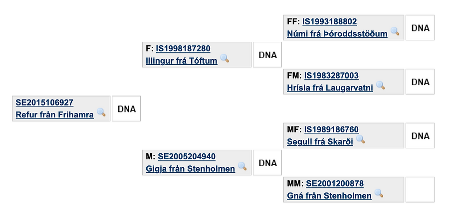Click magnifier icon beside Illingur frá Tóftum
This screenshot has height=212, width=450.
coord(225,59)
